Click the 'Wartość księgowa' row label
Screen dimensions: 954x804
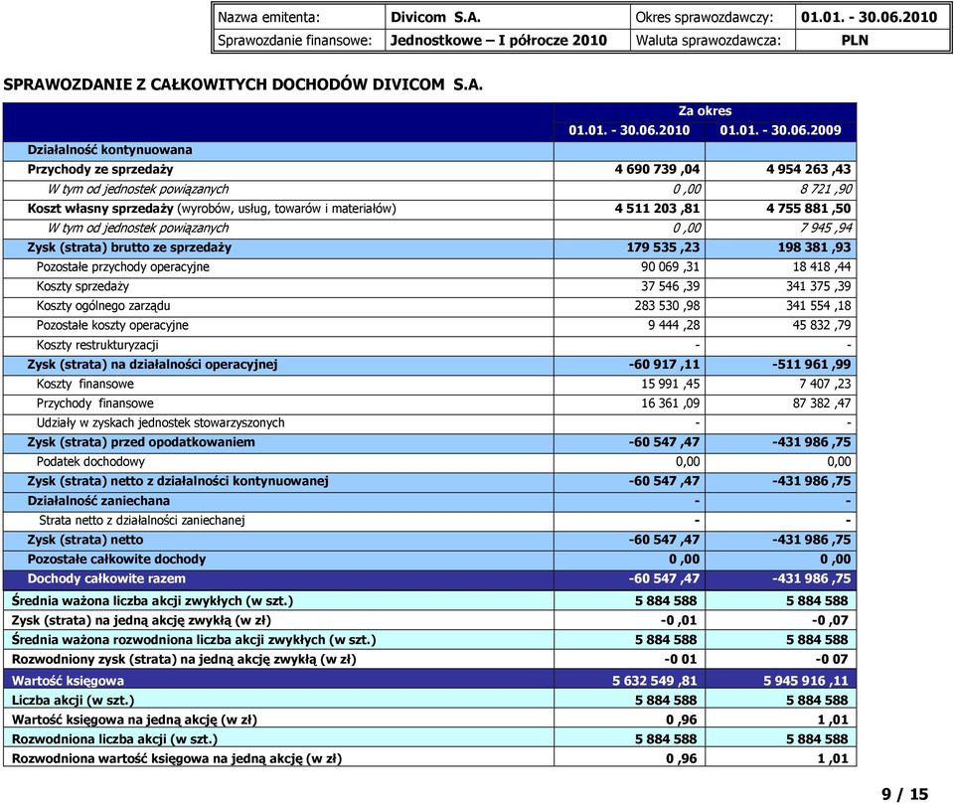68,681
